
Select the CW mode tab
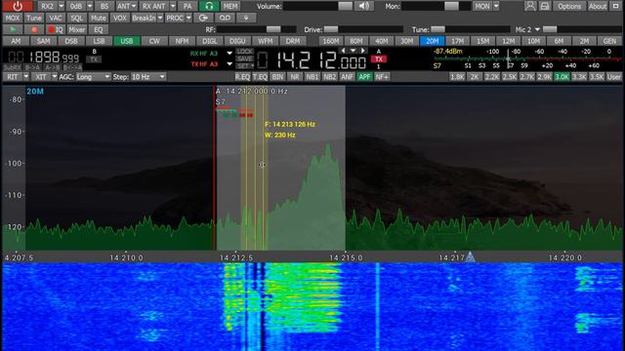[x=154, y=41]
